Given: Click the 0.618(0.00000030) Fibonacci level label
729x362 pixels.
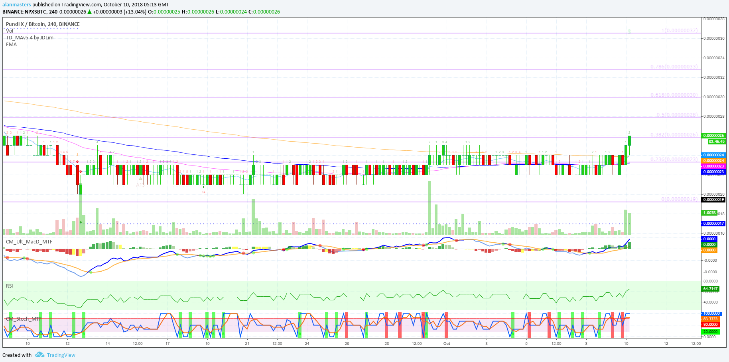Looking at the screenshot, I should click(674, 95).
